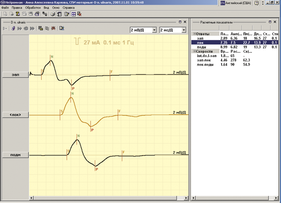
Task: Click the double fast-forward arrows icon
Action: (32, 28)
